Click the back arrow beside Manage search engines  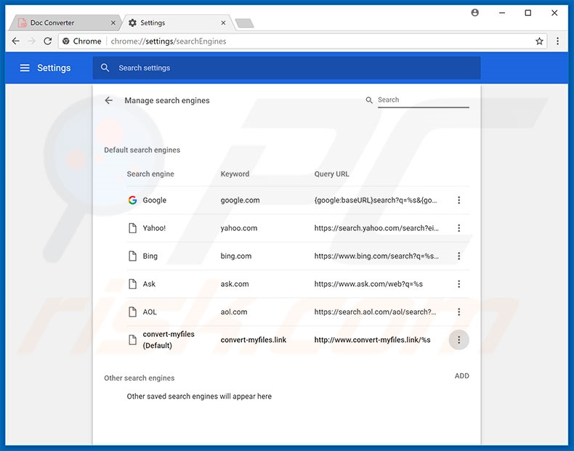109,101
